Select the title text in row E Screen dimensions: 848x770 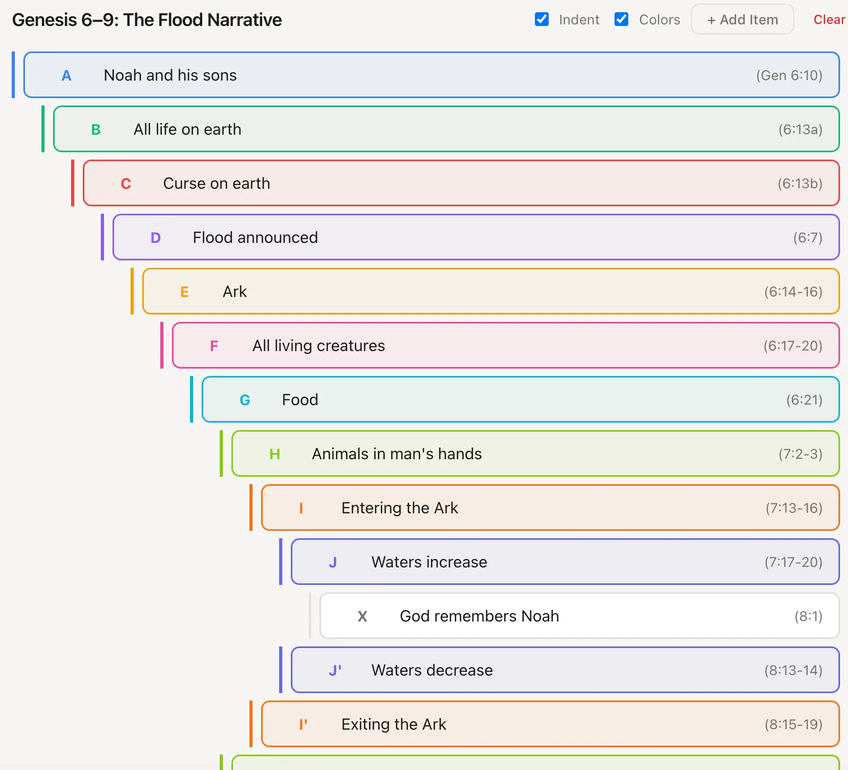(235, 292)
